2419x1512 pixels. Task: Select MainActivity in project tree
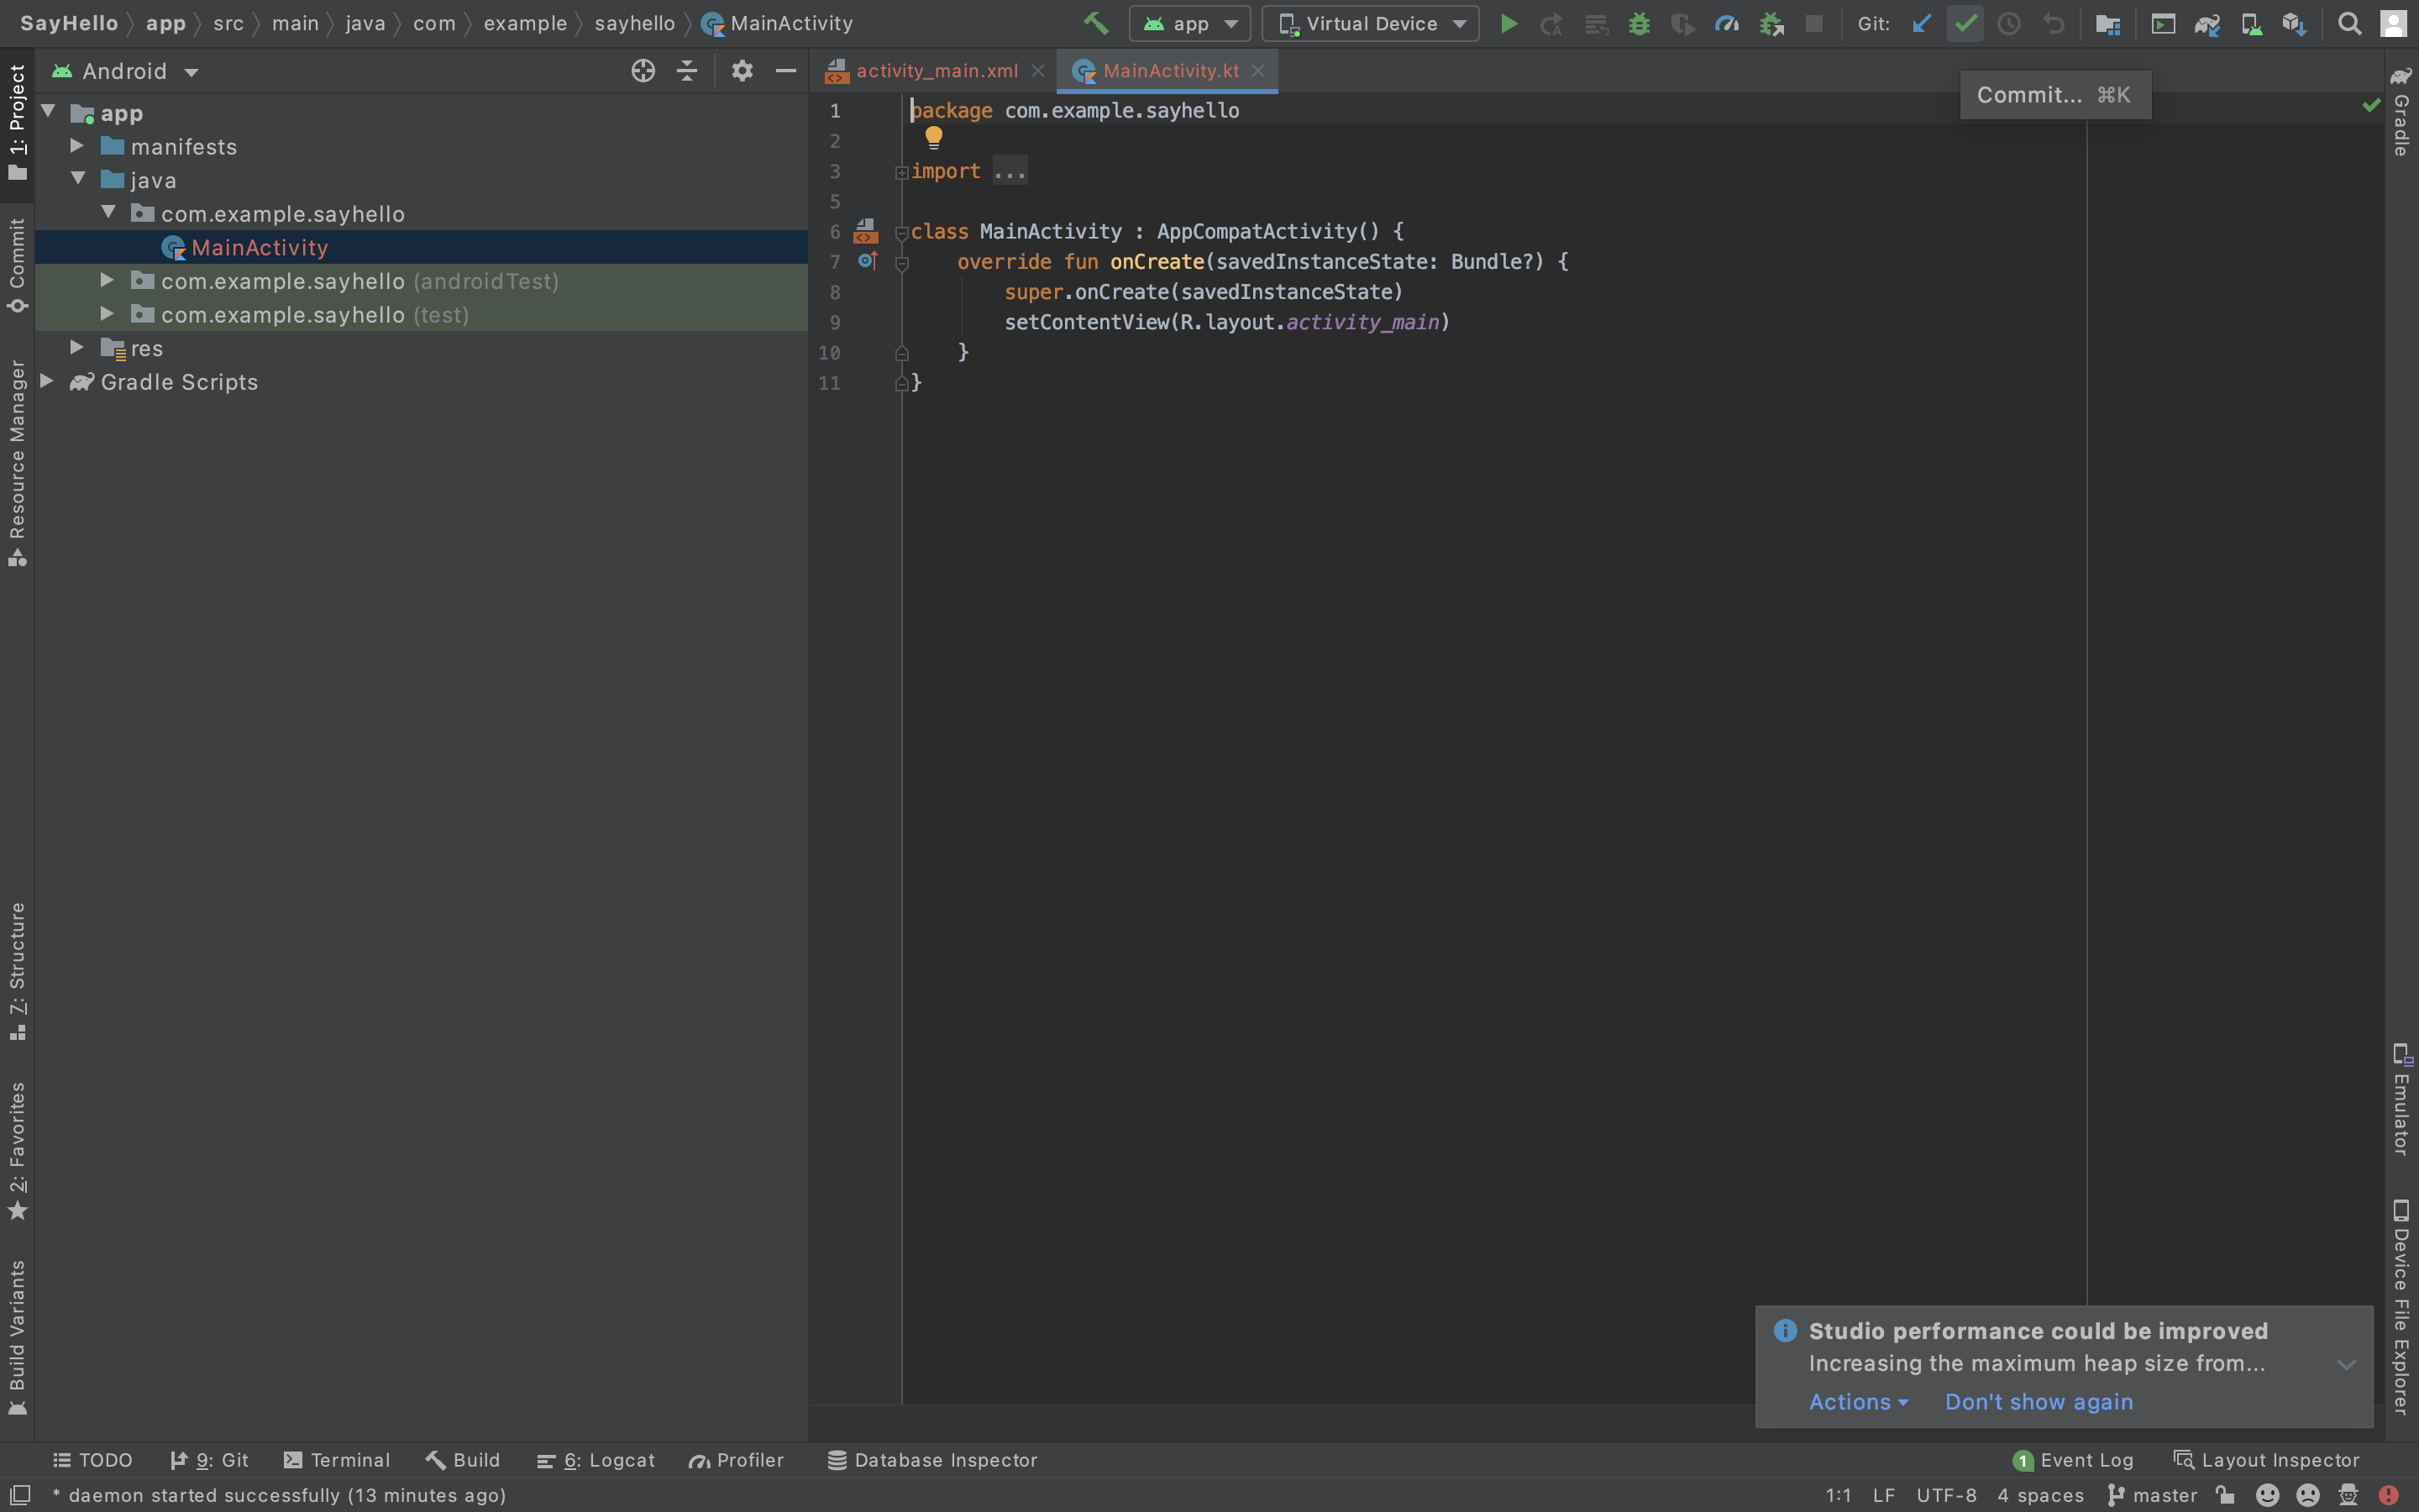(x=259, y=247)
